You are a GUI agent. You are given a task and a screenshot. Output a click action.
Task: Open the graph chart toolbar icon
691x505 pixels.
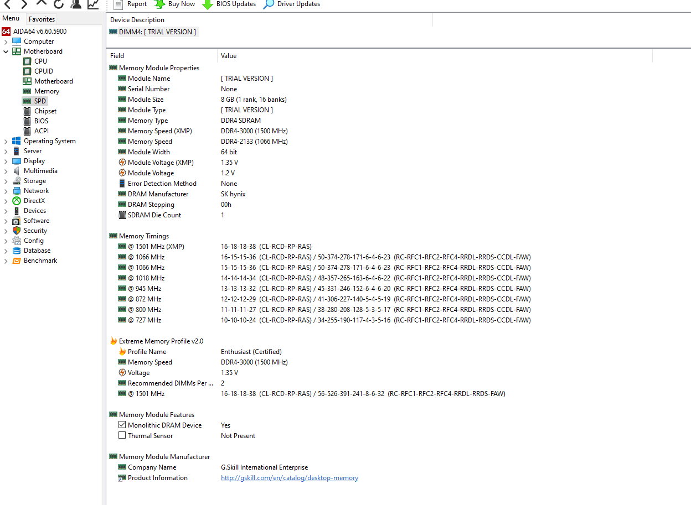click(93, 4)
